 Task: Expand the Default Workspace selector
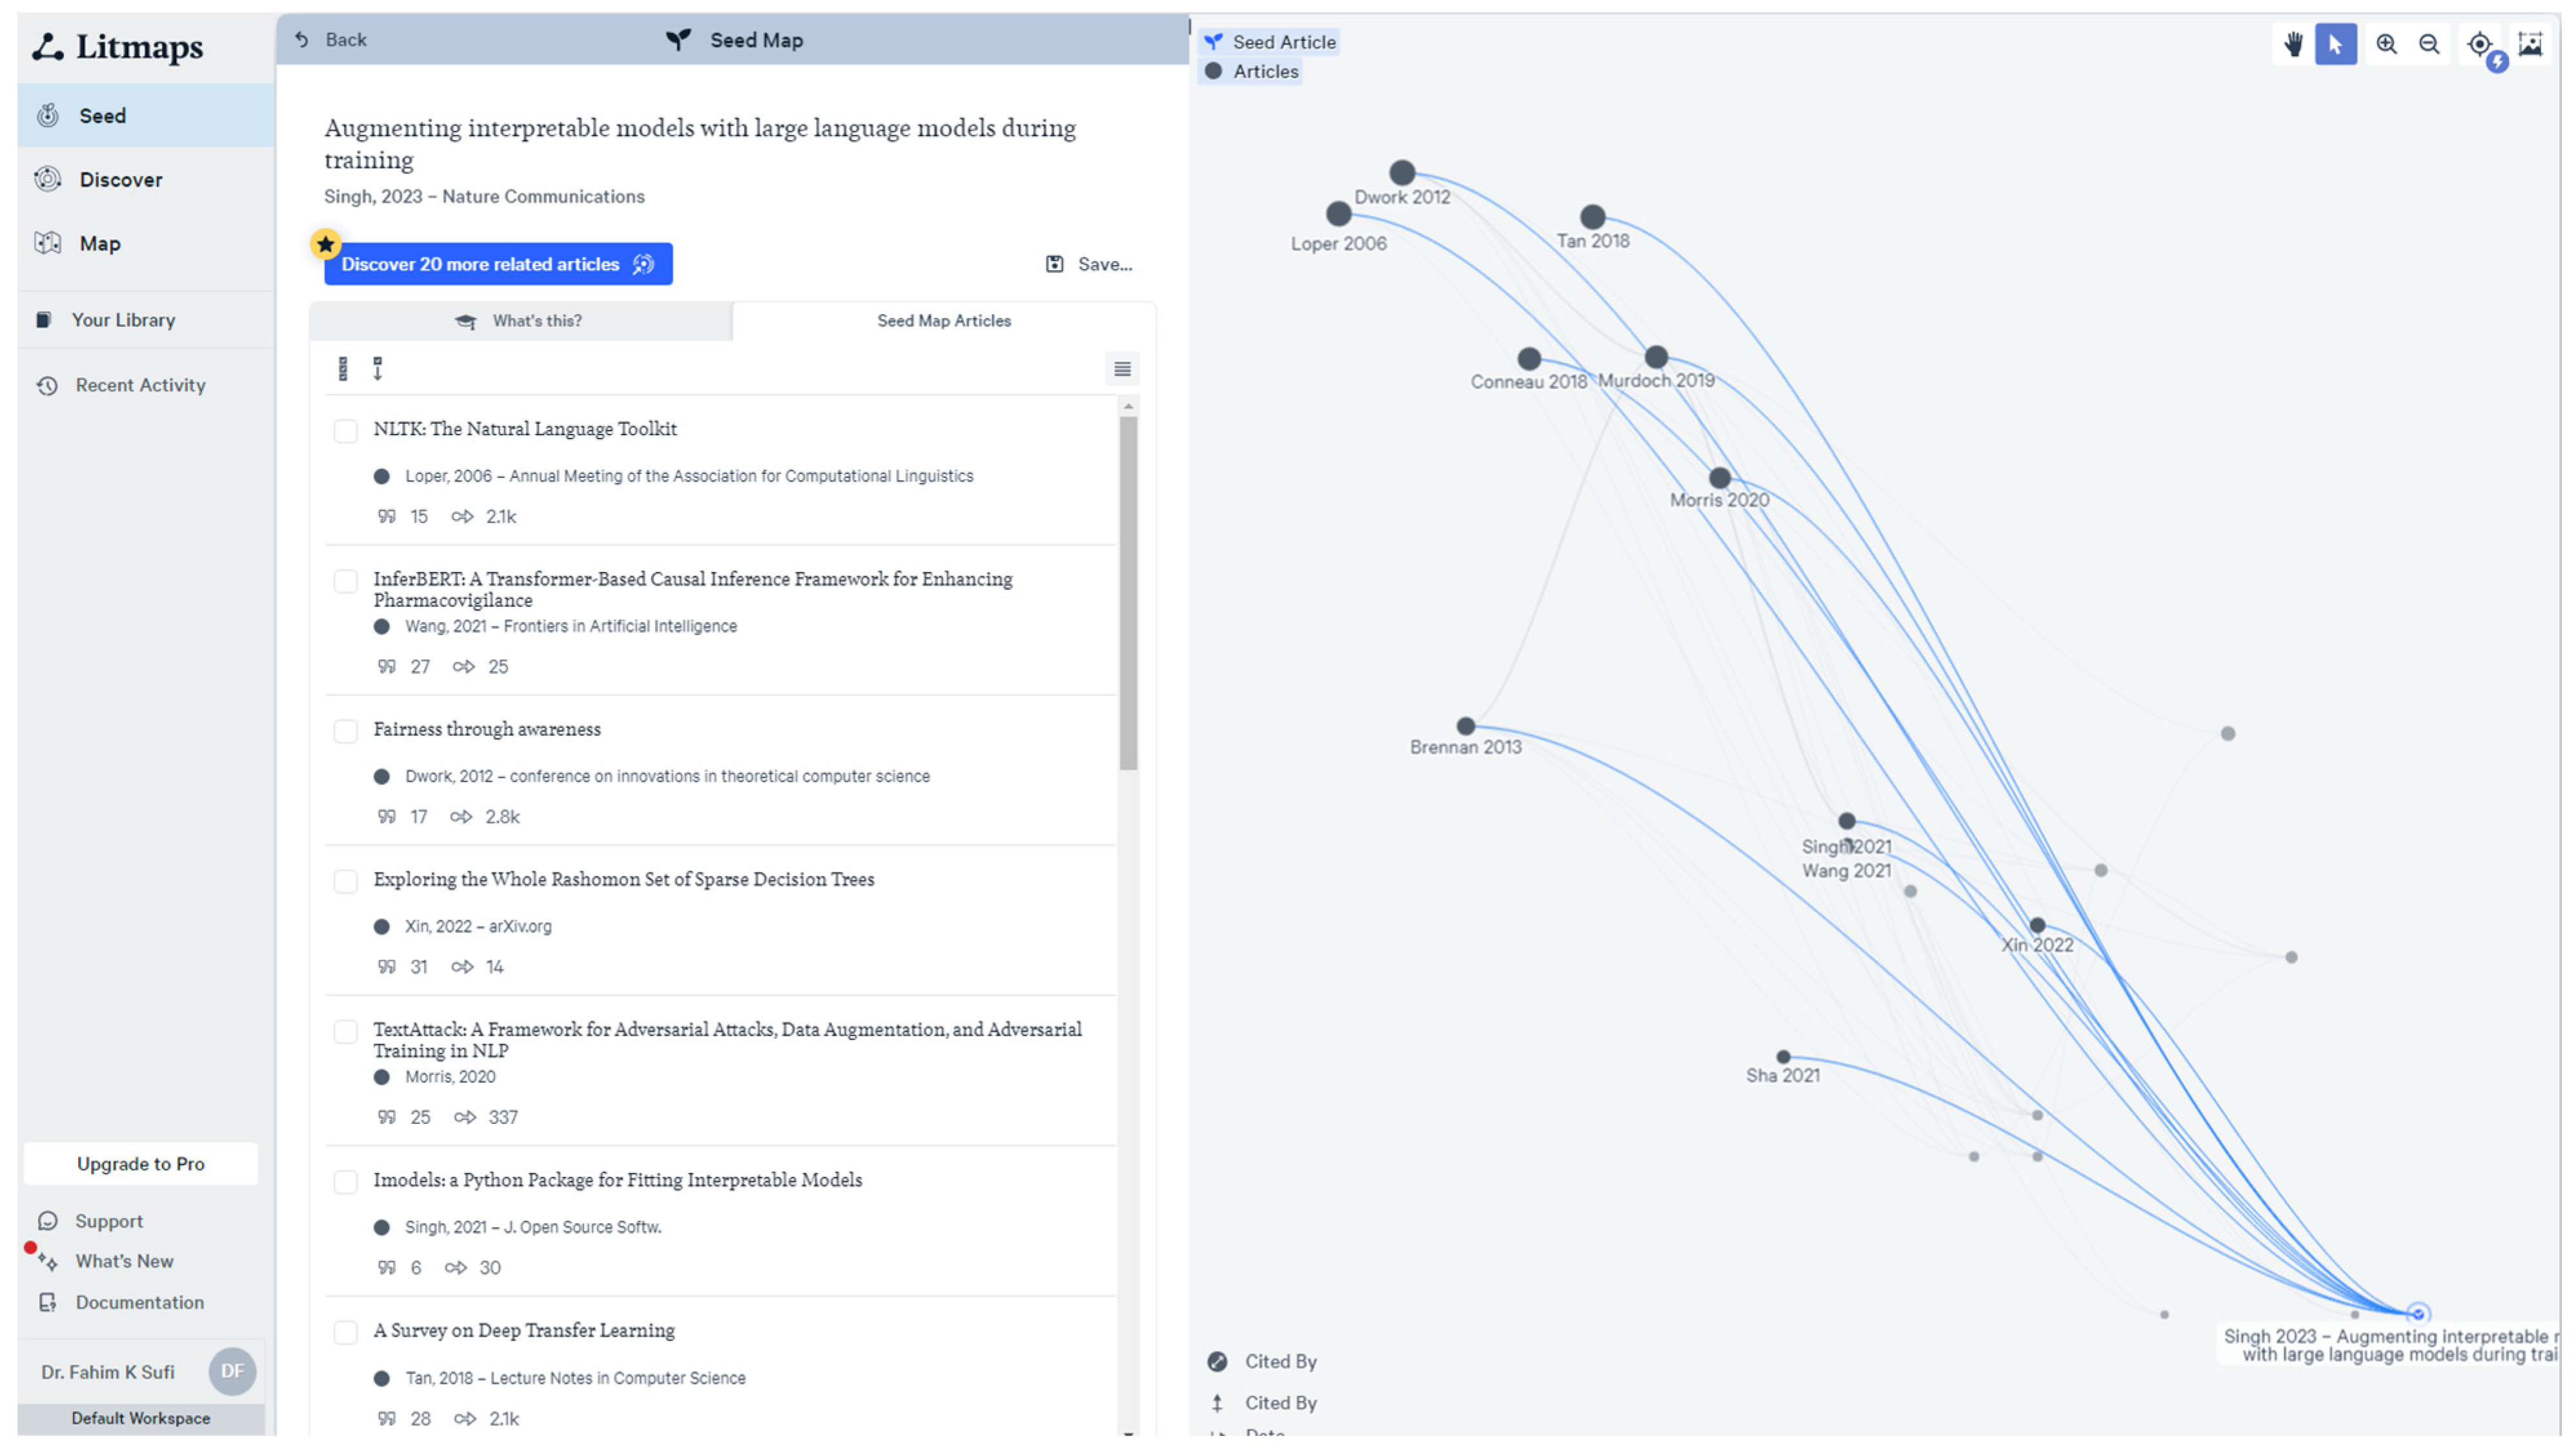coord(140,1418)
